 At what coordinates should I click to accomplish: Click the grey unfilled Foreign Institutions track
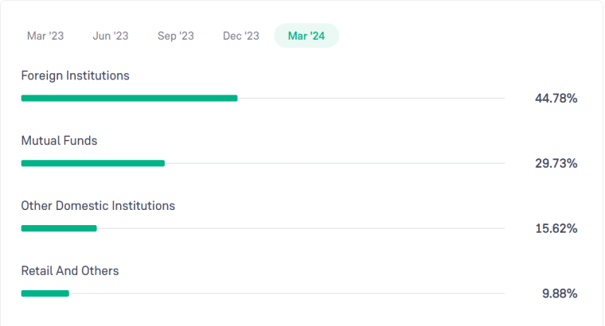click(371, 98)
